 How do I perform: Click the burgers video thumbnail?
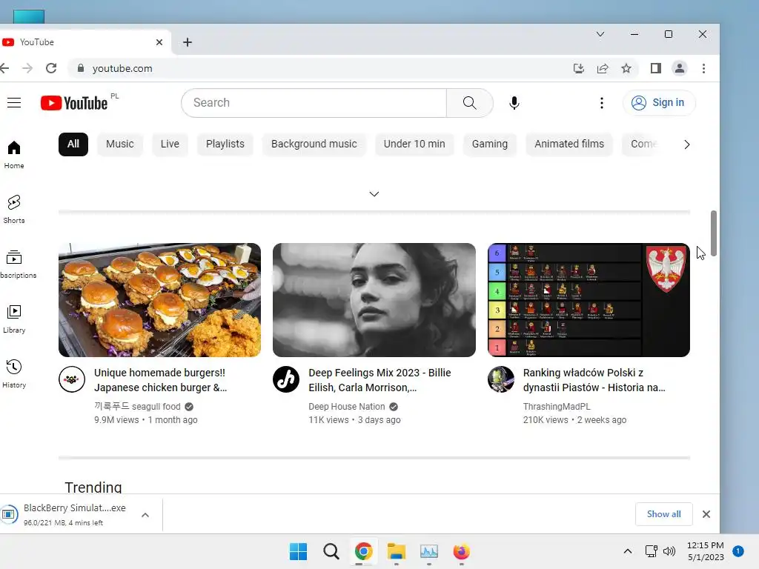[x=160, y=300]
